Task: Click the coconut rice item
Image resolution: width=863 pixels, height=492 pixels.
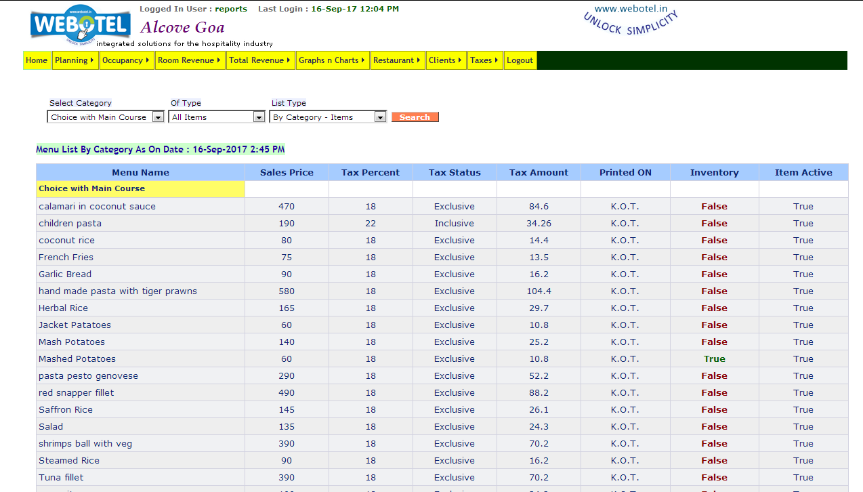Action: click(66, 241)
